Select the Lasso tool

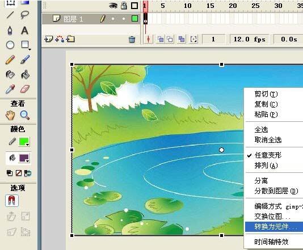[x=25, y=15]
